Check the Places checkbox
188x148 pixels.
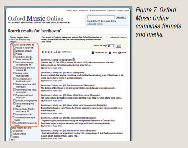14,54
